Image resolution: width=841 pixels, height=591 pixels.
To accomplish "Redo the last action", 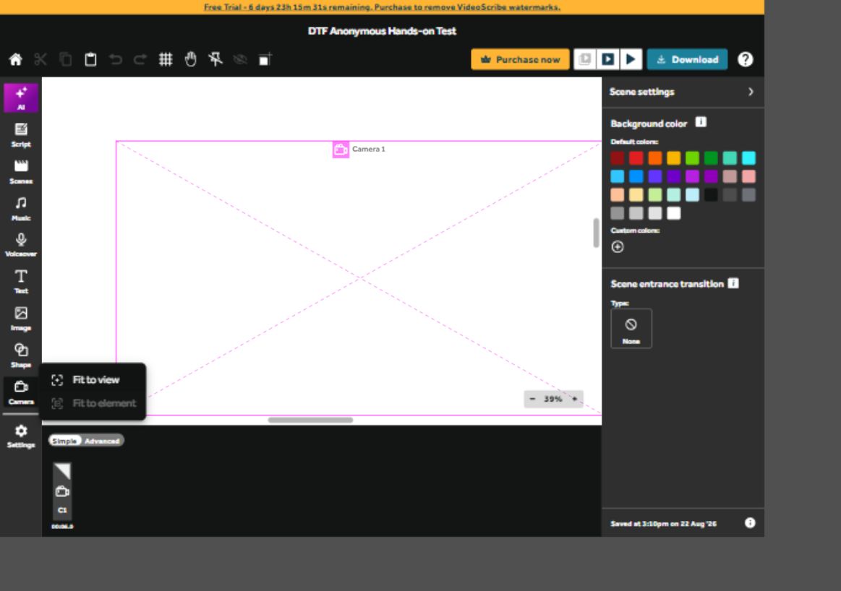I will (x=140, y=59).
